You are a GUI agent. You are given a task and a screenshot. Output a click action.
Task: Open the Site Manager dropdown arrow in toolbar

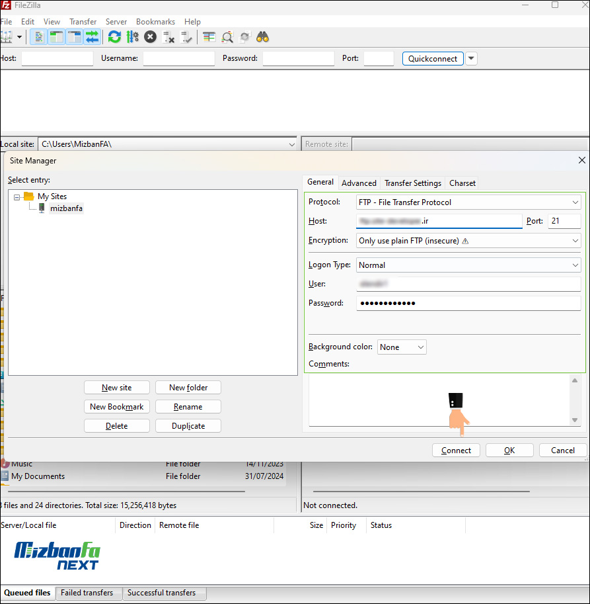19,37
